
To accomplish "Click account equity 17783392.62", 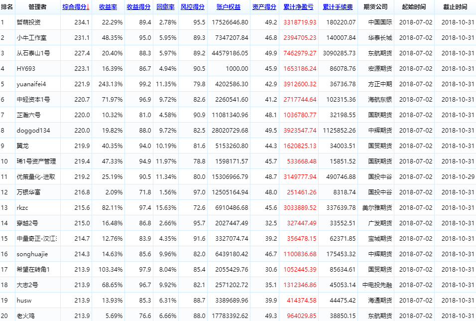I will click(x=230, y=316).
